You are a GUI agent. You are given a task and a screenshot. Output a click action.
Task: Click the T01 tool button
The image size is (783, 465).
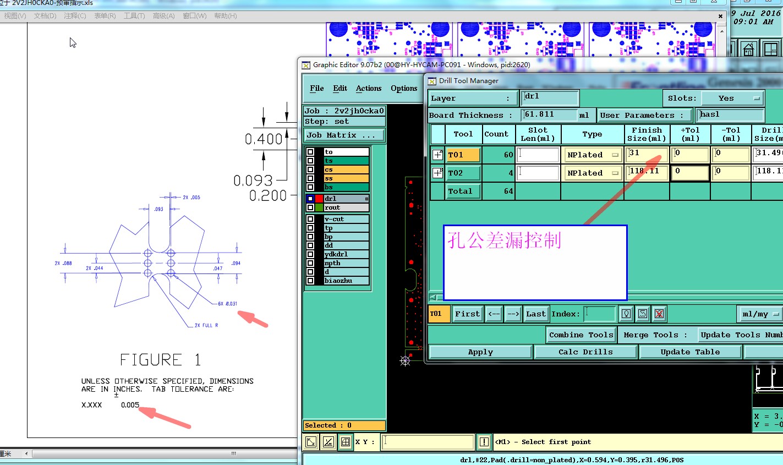(x=463, y=155)
